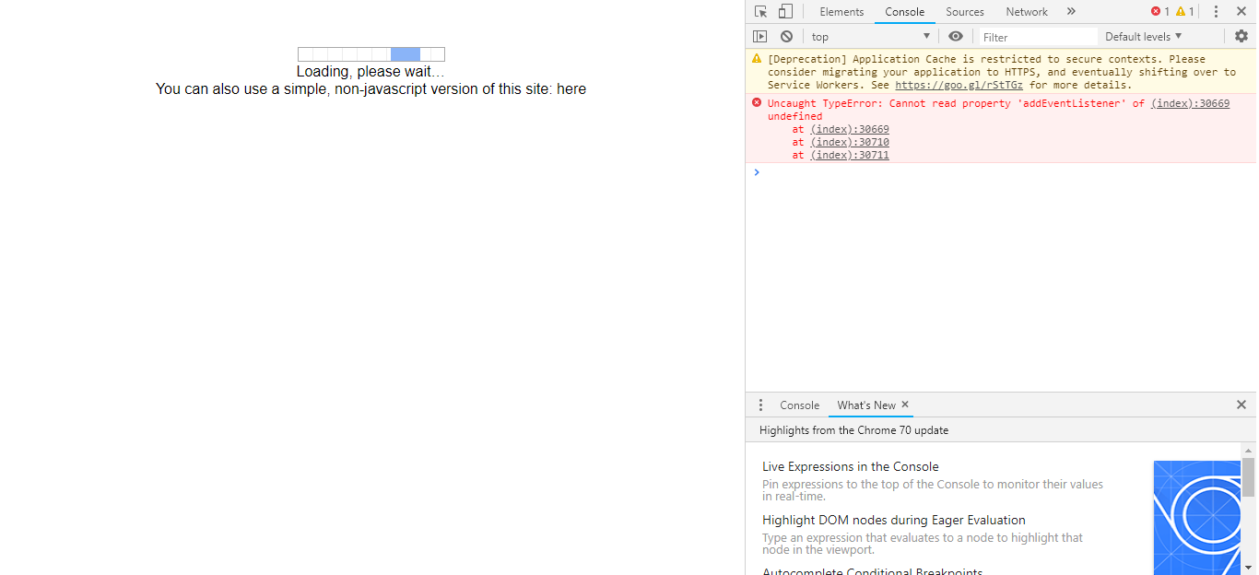The width and height of the screenshot is (1259, 575).
Task: Open the stack trace link (index):30710
Action: (850, 142)
